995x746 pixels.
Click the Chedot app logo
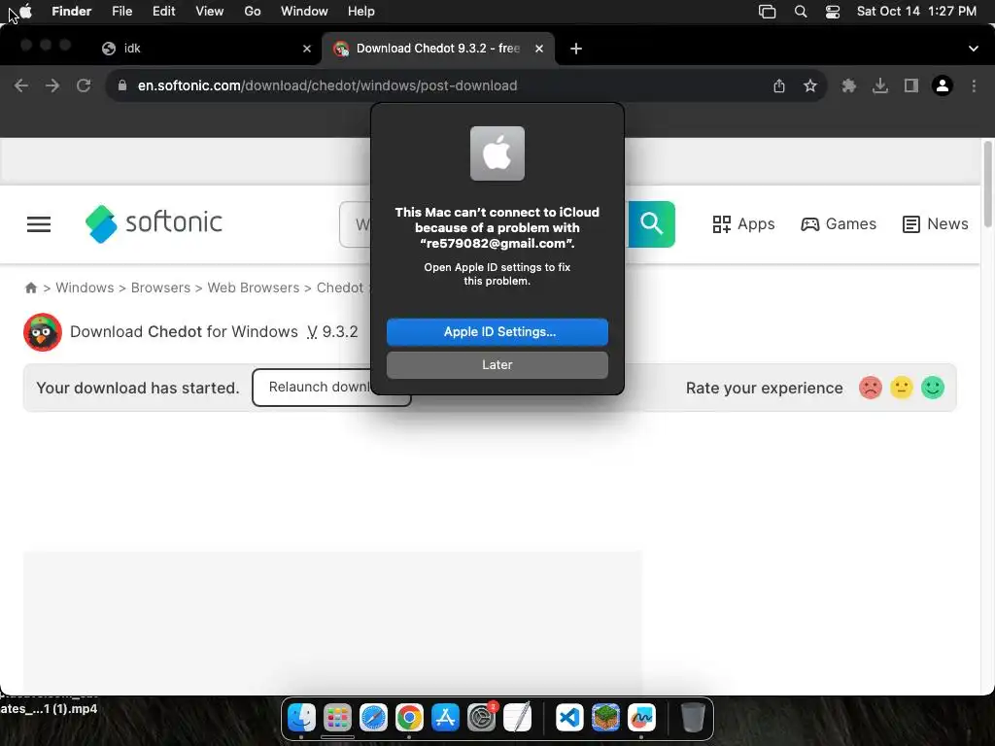coord(43,332)
